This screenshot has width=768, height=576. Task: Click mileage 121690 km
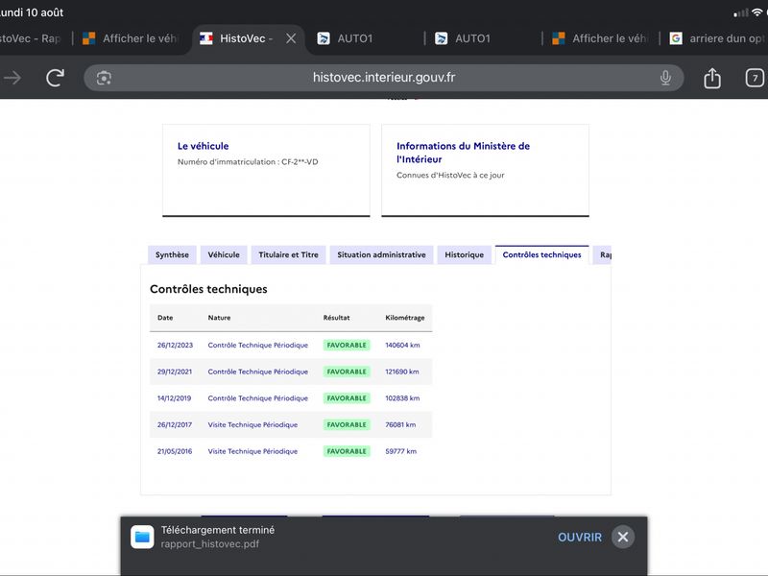(x=401, y=372)
